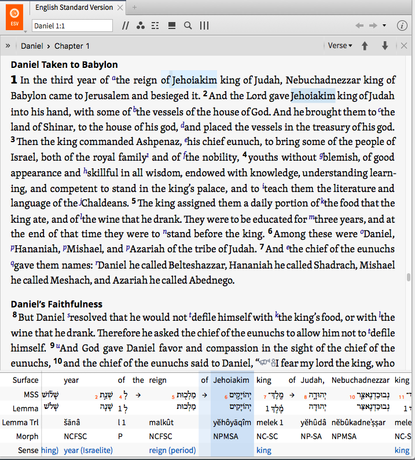Click the Chapter 1 breadcrumb
The height and width of the screenshot is (460, 415).
[72, 46]
